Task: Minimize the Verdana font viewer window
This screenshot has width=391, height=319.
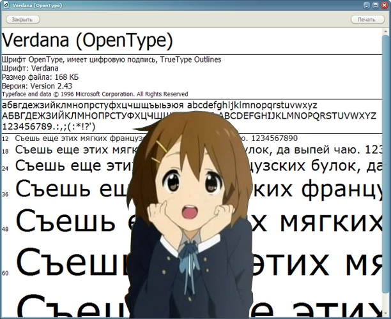Action: 367,5
